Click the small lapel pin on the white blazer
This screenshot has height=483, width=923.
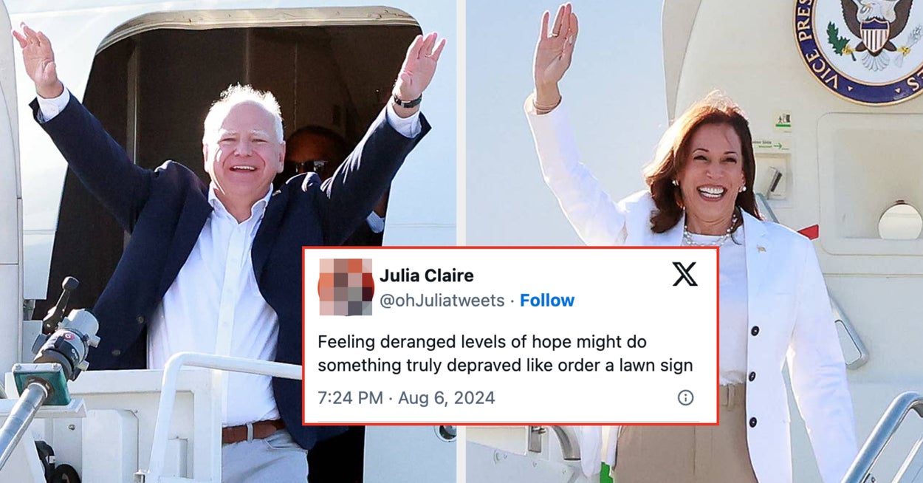click(x=761, y=249)
